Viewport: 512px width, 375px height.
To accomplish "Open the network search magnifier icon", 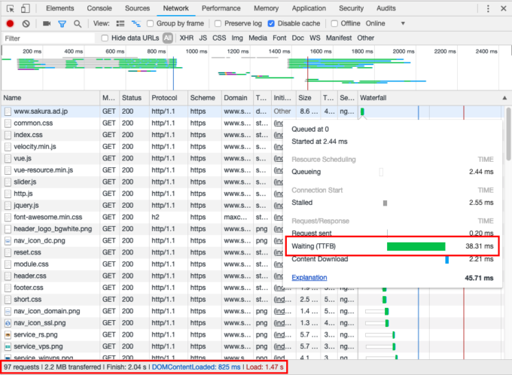I will click(x=77, y=23).
